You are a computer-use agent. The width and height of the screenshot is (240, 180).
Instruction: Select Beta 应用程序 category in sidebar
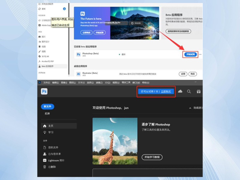[47, 66]
